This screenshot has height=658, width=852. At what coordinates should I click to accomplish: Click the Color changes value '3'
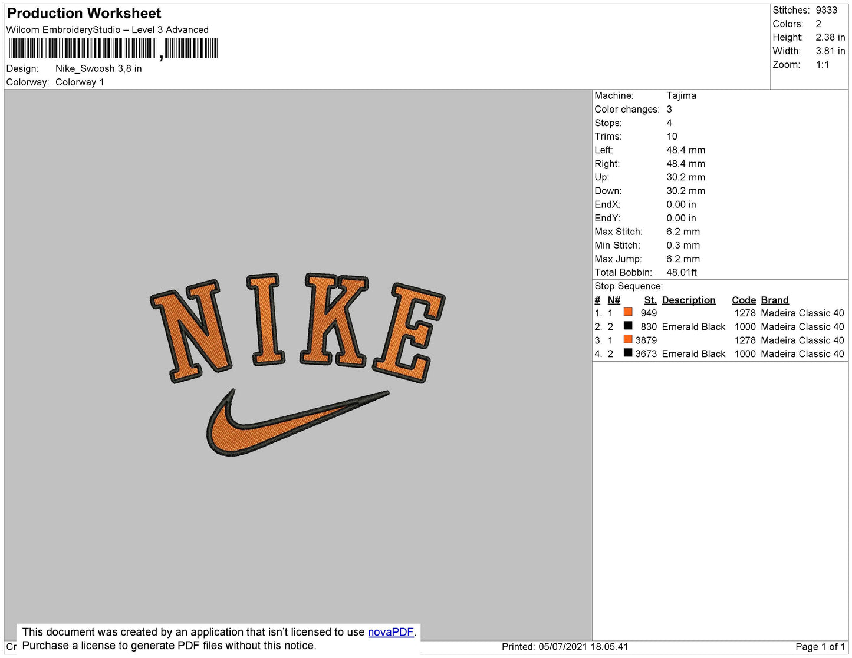pos(669,109)
